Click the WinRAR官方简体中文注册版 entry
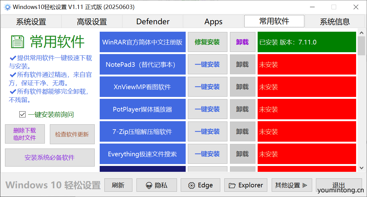Image resolution: width=367 pixels, height=197 pixels. [143, 42]
